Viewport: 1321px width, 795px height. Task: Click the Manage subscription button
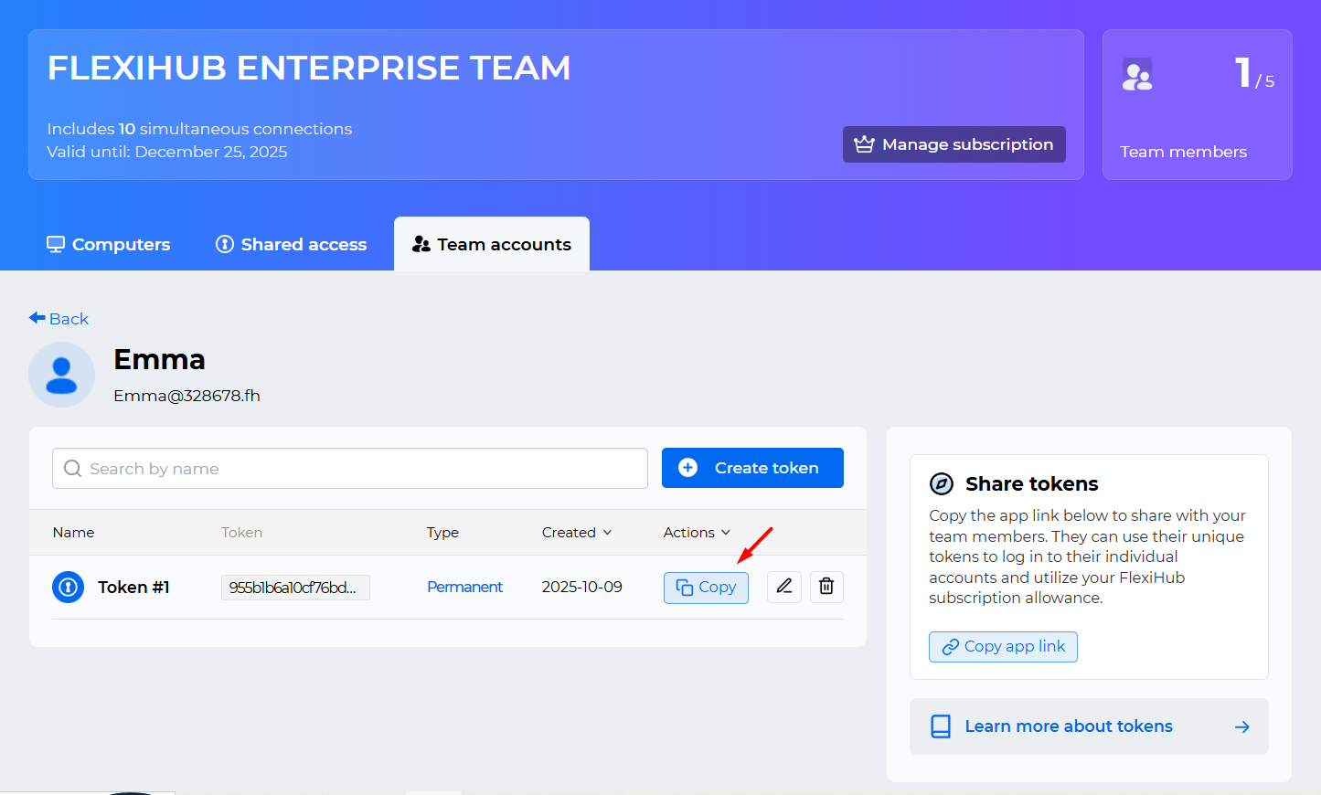point(953,144)
